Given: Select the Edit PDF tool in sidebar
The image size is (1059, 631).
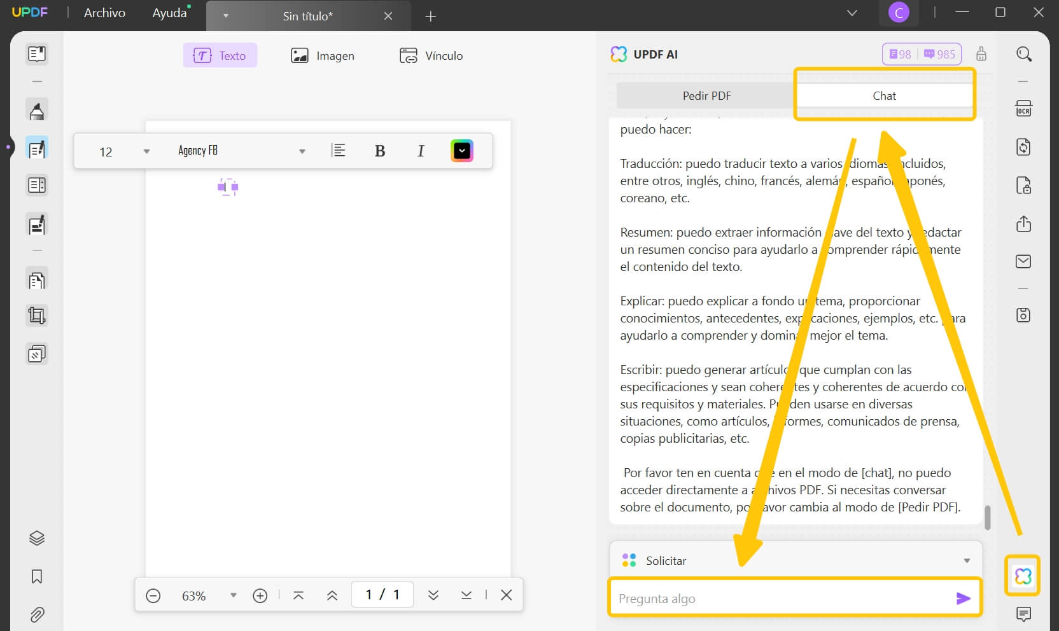Looking at the screenshot, I should [x=37, y=148].
